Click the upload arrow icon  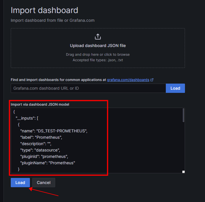(98, 37)
